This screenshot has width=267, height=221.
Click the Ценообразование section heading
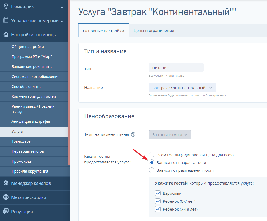(x=109, y=116)
